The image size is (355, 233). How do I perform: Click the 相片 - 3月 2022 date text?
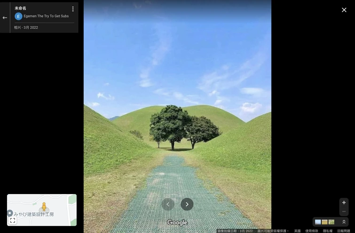[x=26, y=28]
